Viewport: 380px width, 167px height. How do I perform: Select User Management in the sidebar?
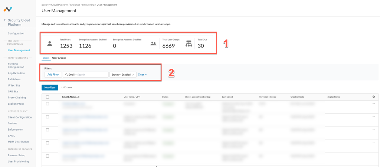(x=19, y=50)
